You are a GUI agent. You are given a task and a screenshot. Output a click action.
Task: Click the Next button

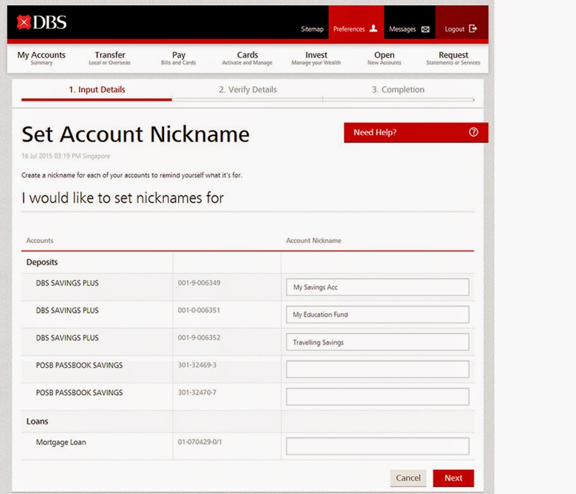(453, 478)
